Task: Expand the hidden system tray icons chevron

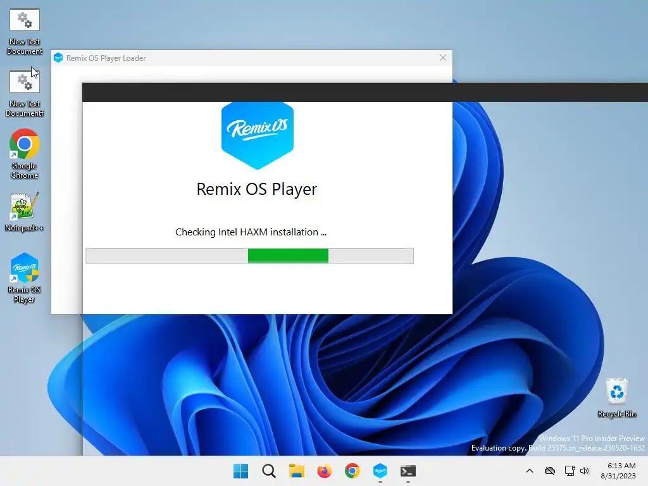Action: pyautogui.click(x=530, y=471)
